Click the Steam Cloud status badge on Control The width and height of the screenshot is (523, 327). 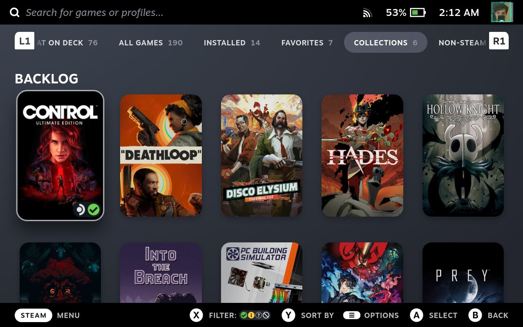80,210
